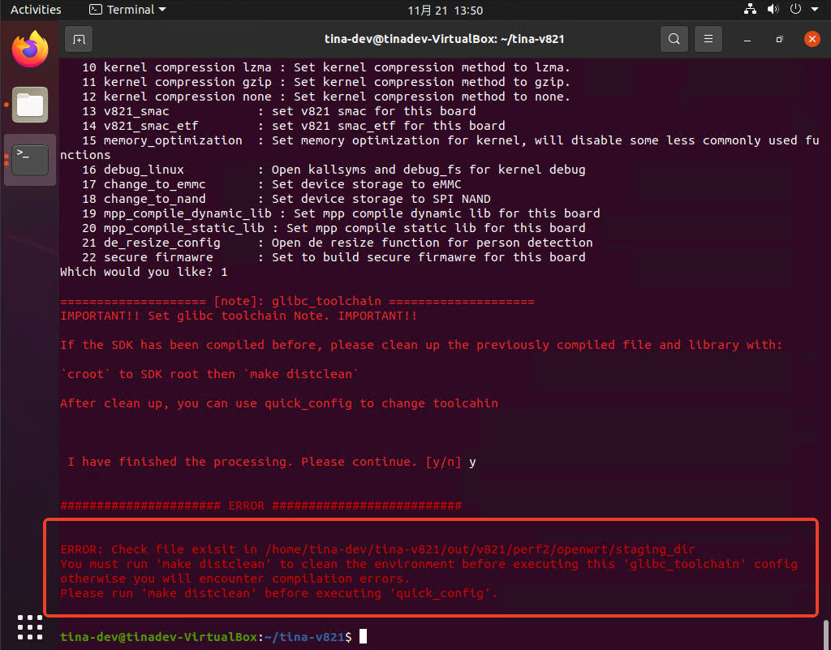Open the clock showing 11月21 13:50
The image size is (831, 650).
[445, 10]
